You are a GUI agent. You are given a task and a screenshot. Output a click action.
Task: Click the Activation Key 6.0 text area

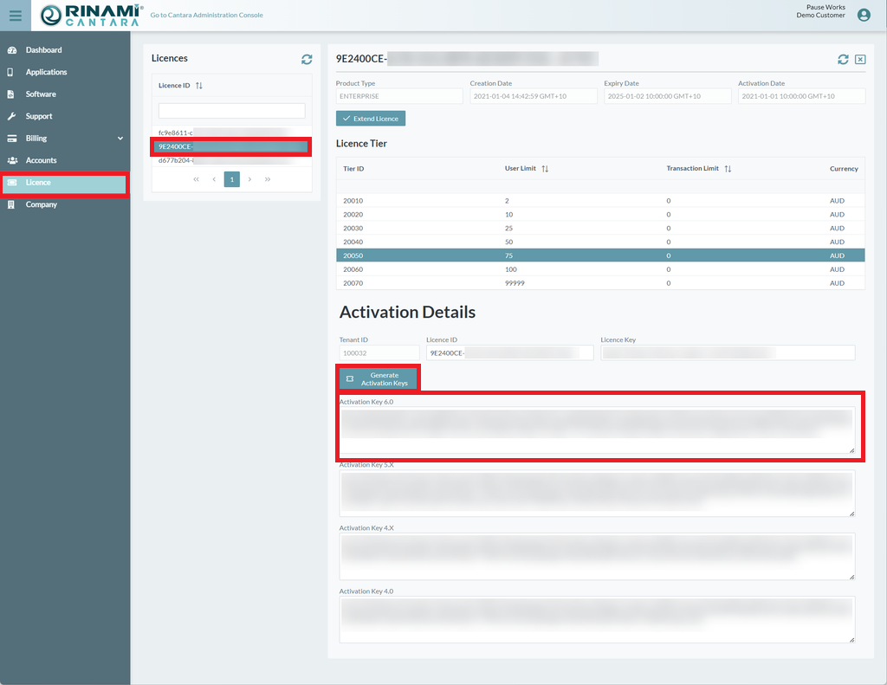pyautogui.click(x=596, y=430)
